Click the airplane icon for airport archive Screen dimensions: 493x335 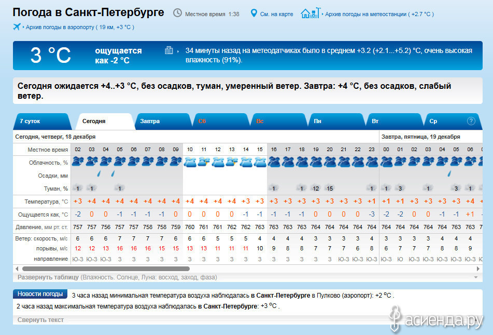17,26
